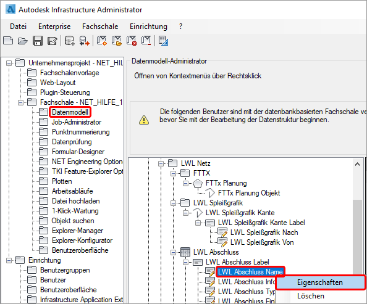This screenshot has height=304, width=367.
Task: Click the delete Fachschale red-x icon
Action: [x=132, y=41]
